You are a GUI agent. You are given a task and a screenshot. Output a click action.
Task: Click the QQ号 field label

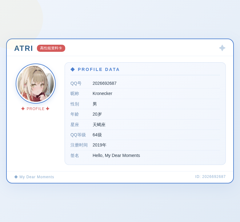point(76,84)
